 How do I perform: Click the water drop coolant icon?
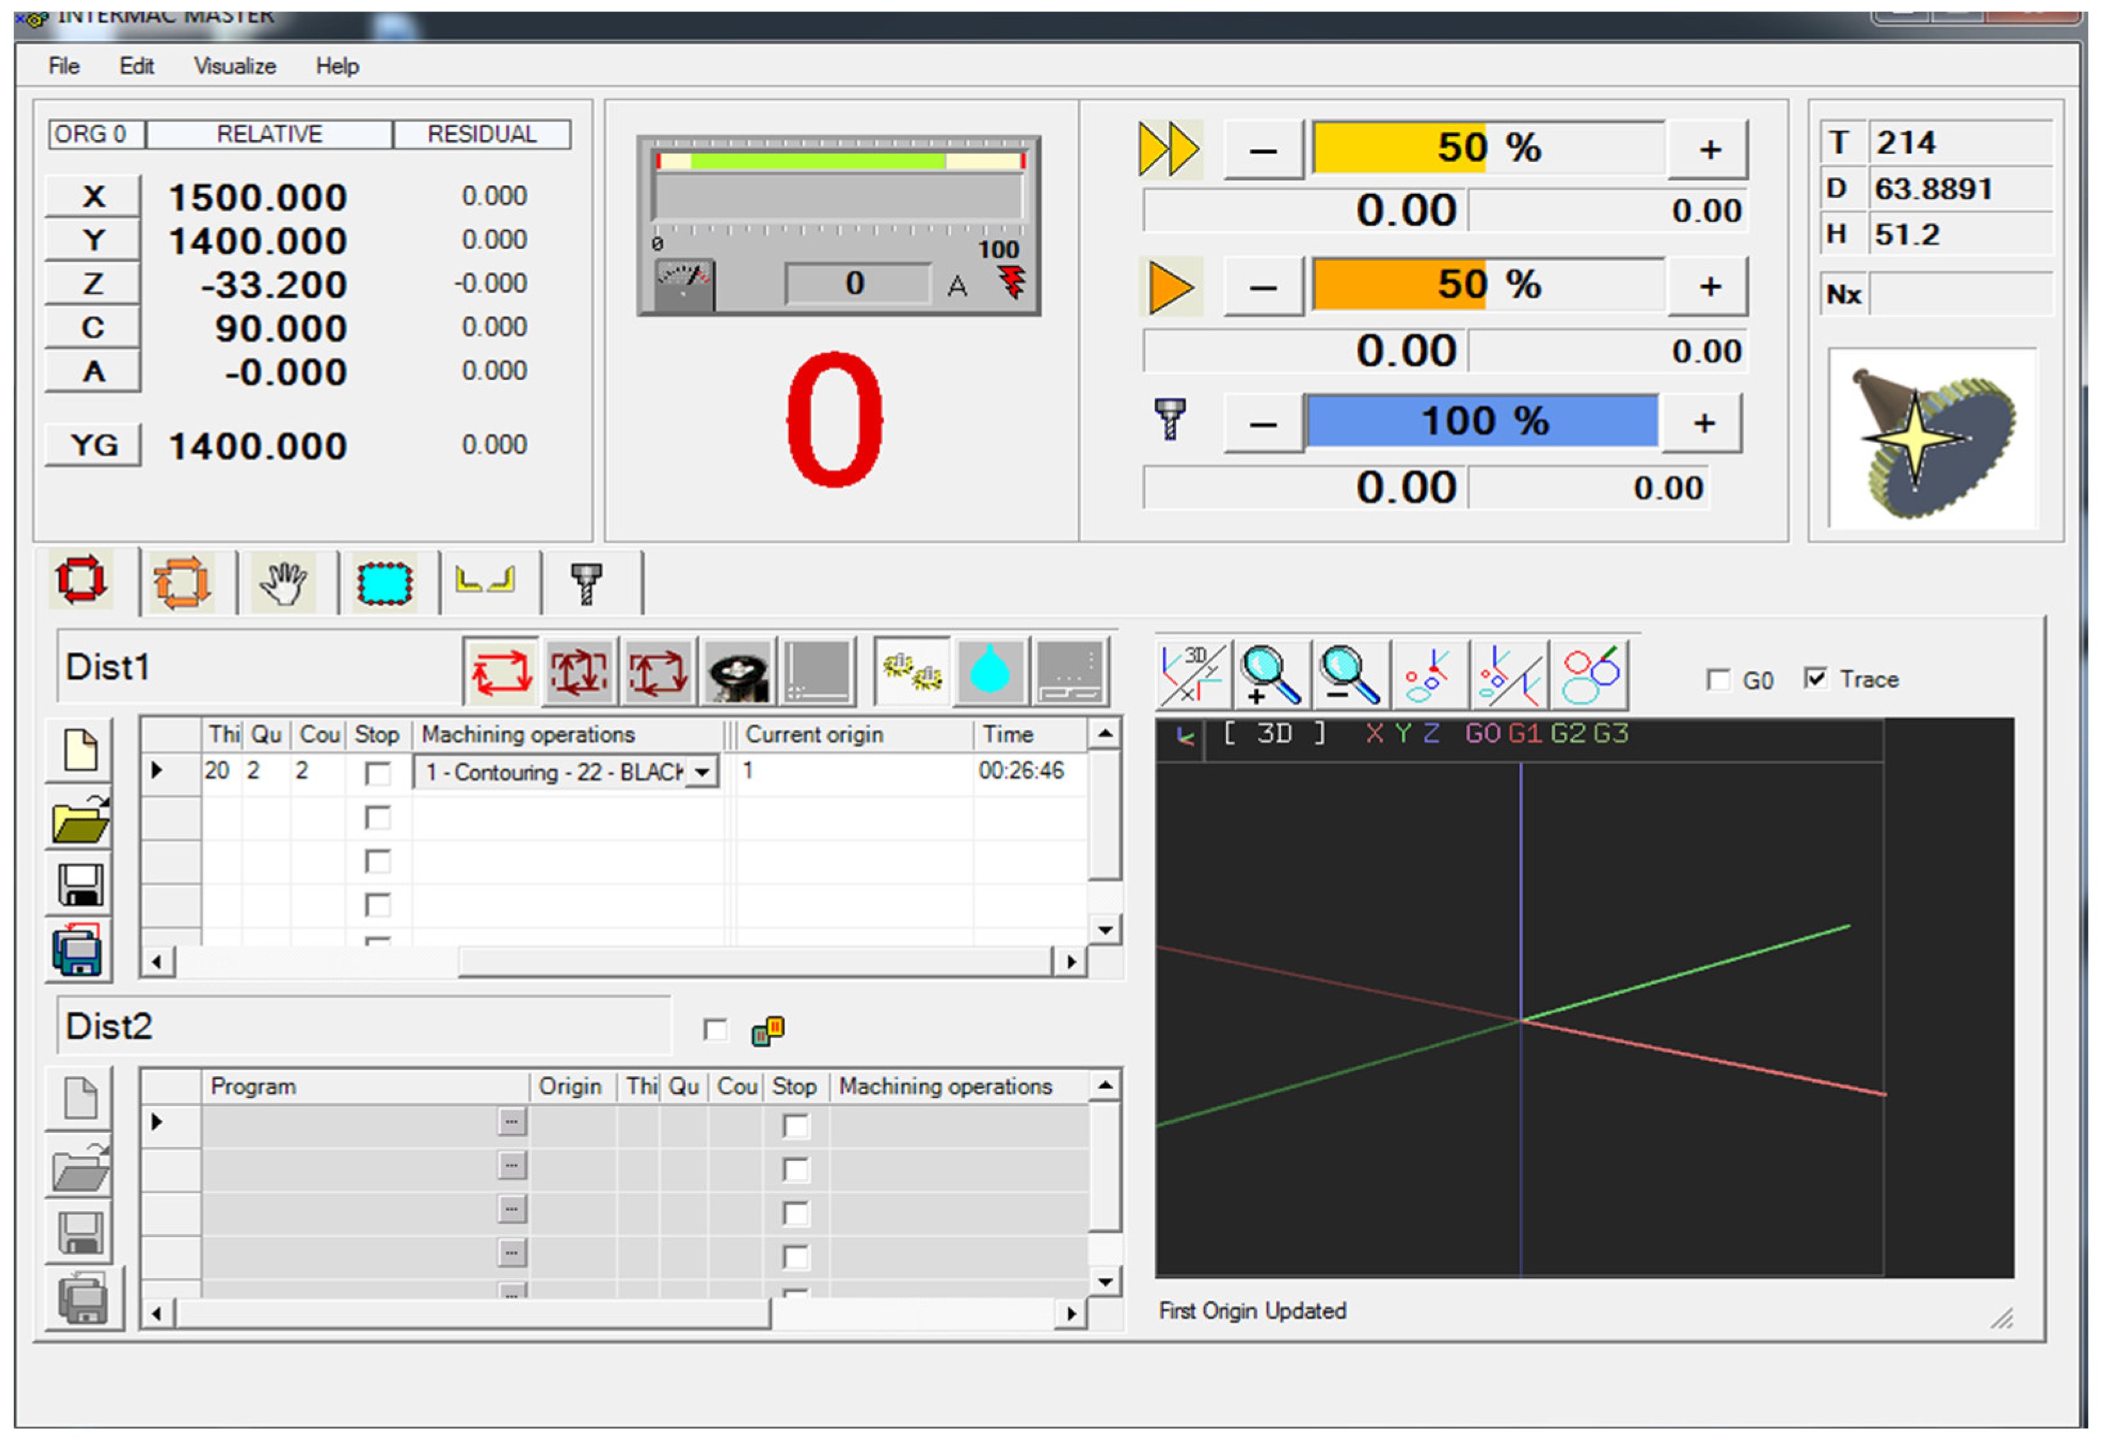click(989, 672)
